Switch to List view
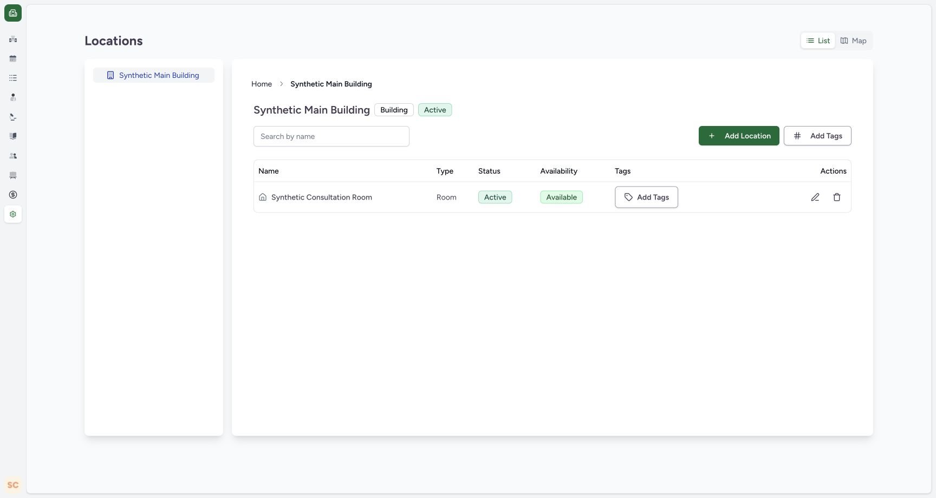The image size is (936, 498). point(818,41)
